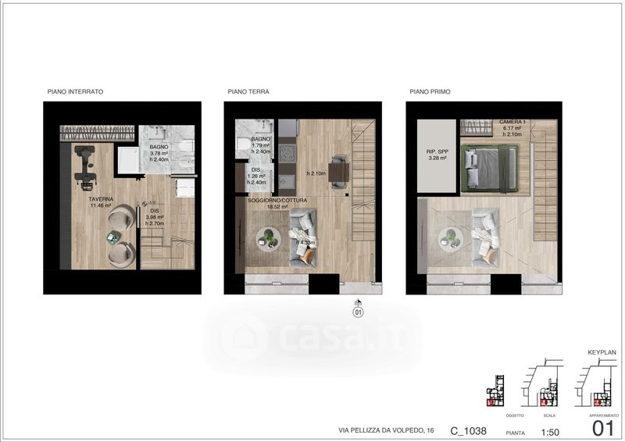Screen dimensions: 625x442
Task: Click the 1:50 scale value
Action: pos(550,432)
